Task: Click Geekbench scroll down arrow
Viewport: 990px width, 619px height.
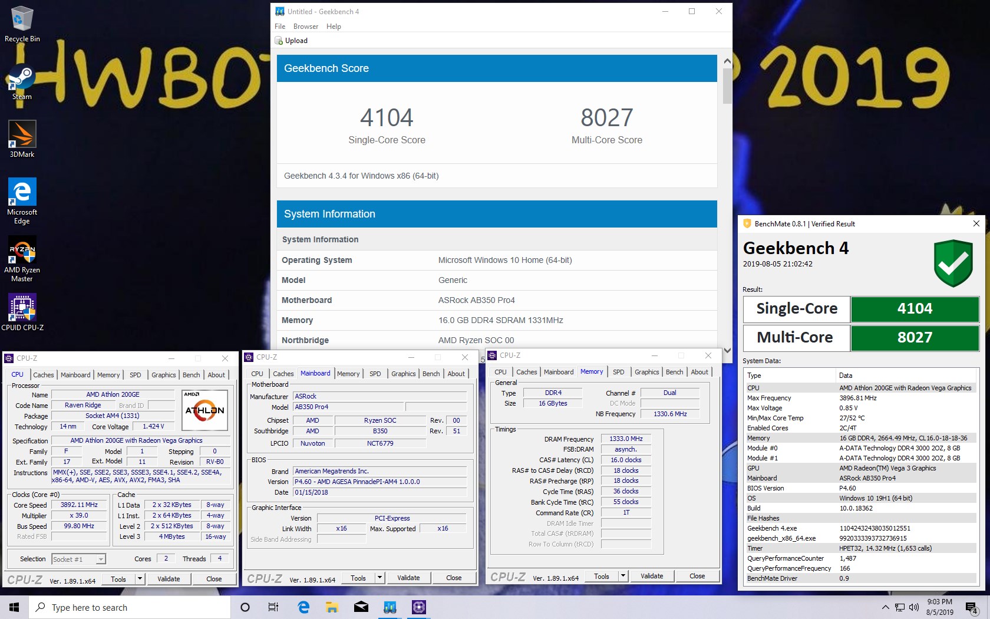Action: (x=727, y=350)
